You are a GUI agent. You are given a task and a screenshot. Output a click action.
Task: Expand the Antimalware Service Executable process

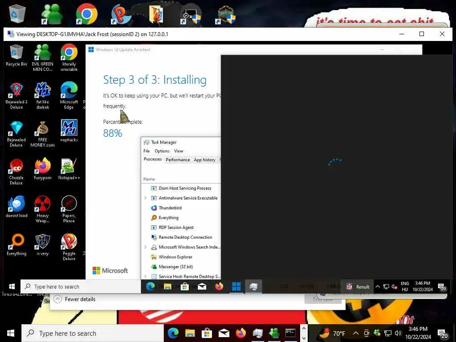[x=146, y=198]
